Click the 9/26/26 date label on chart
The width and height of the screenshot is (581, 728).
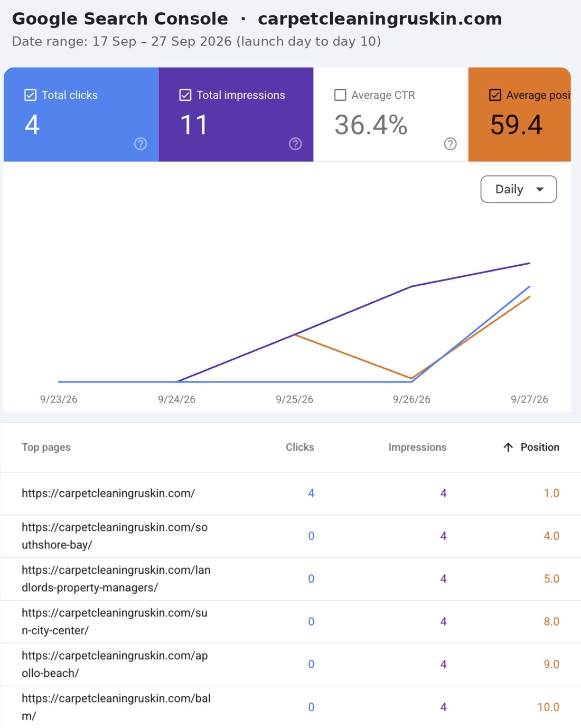pyautogui.click(x=411, y=399)
